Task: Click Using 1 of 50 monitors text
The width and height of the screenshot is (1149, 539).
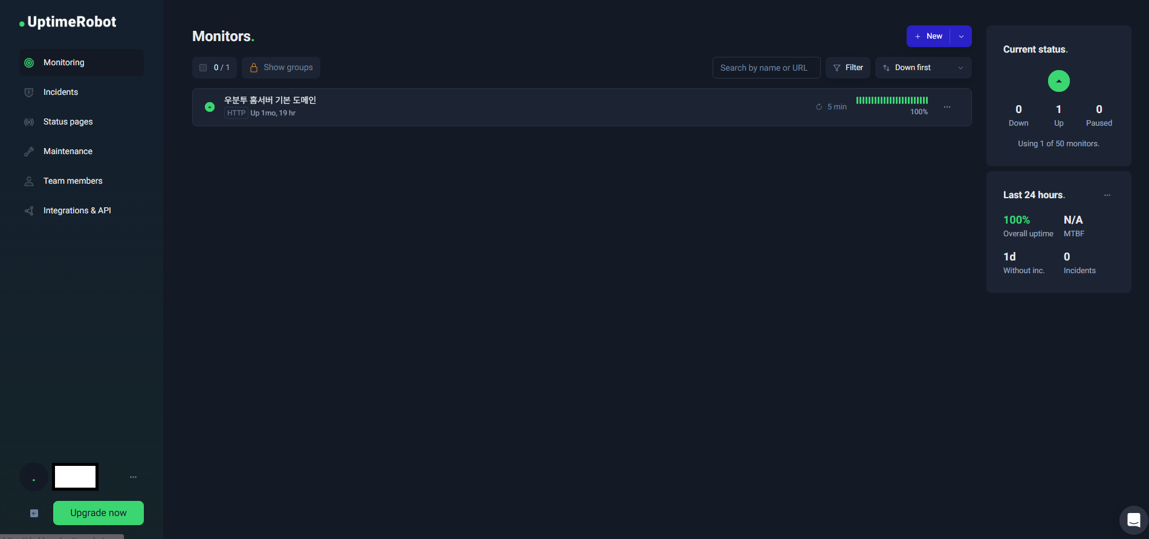Action: point(1059,144)
